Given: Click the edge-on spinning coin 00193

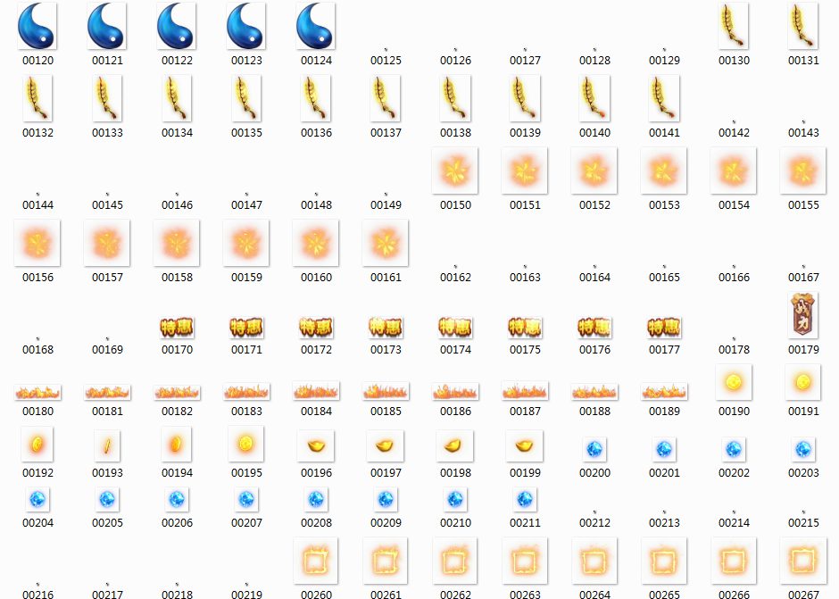Looking at the screenshot, I should point(107,444).
